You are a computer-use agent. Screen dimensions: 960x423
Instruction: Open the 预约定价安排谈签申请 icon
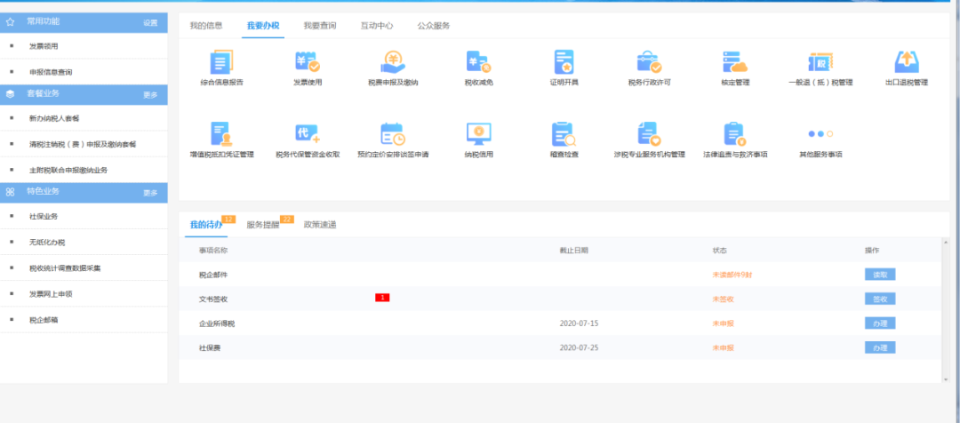pyautogui.click(x=393, y=134)
